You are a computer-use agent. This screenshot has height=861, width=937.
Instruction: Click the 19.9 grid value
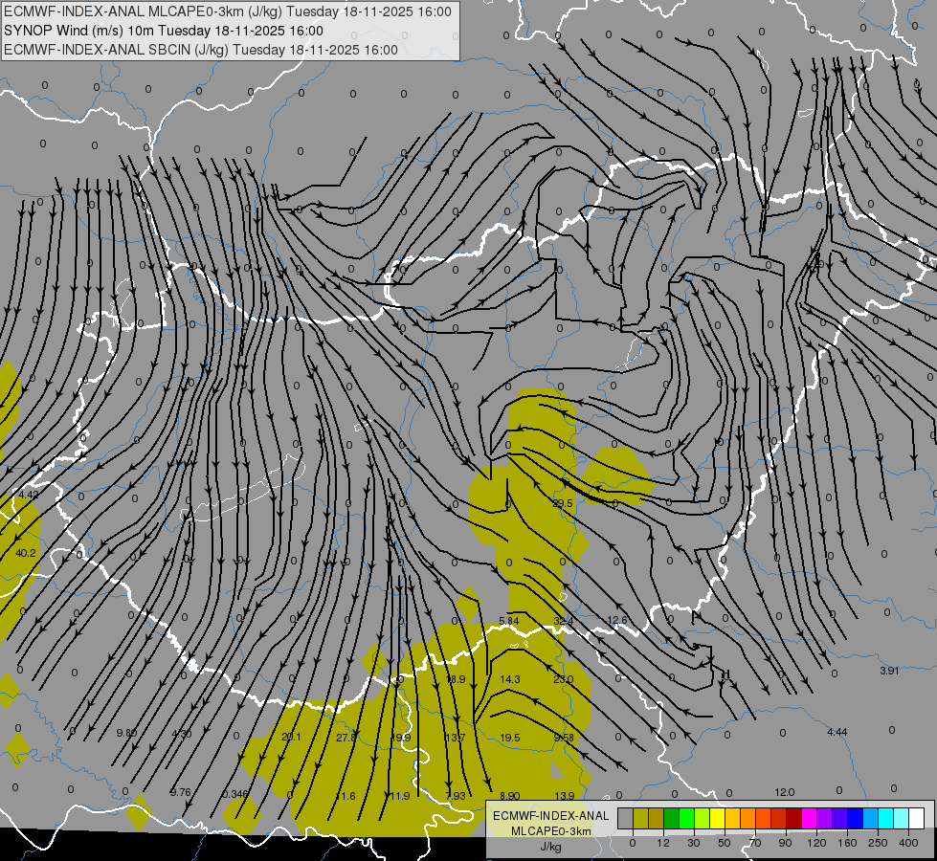point(400,738)
